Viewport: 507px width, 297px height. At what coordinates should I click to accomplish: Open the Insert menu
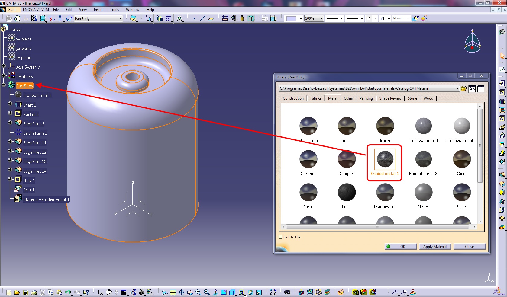click(98, 10)
